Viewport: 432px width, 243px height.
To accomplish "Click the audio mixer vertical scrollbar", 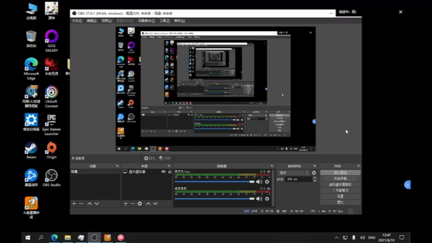I will click(x=273, y=188).
